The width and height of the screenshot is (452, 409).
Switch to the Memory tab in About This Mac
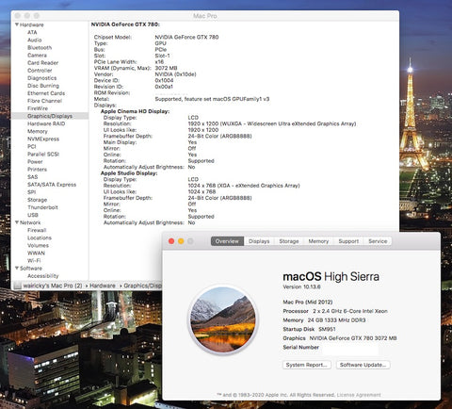tap(318, 241)
